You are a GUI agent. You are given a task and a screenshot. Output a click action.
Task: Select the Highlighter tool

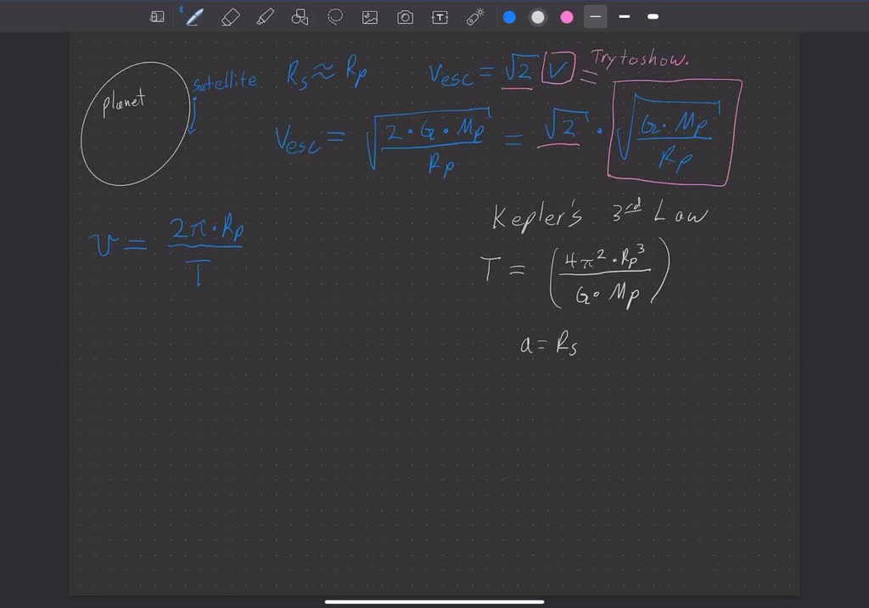click(266, 17)
